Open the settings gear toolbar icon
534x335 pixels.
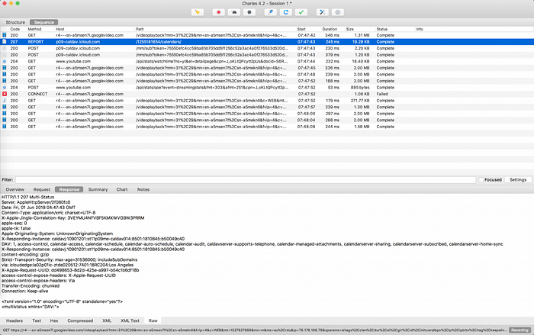click(339, 12)
